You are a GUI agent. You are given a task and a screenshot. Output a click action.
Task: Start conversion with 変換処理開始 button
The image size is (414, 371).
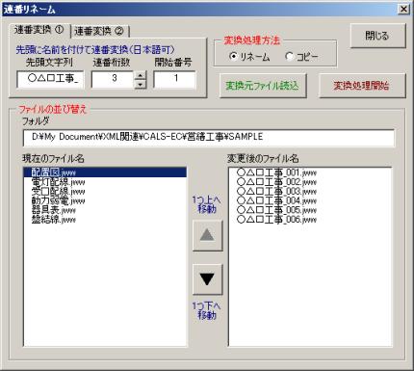point(362,86)
